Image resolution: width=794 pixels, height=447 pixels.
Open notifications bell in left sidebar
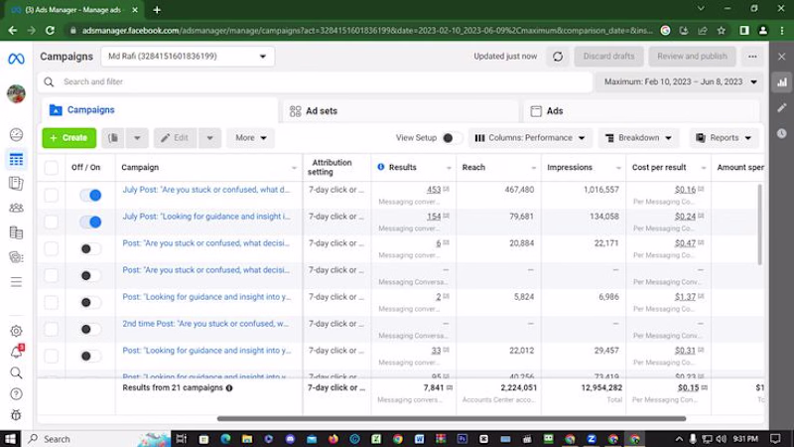pos(16,352)
